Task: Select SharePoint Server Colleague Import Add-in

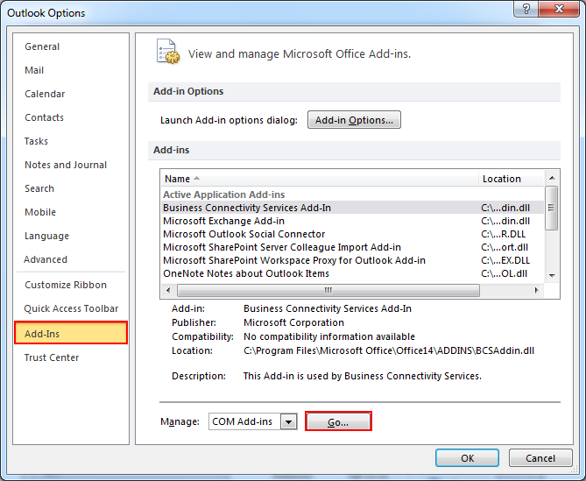Action: click(x=352, y=247)
